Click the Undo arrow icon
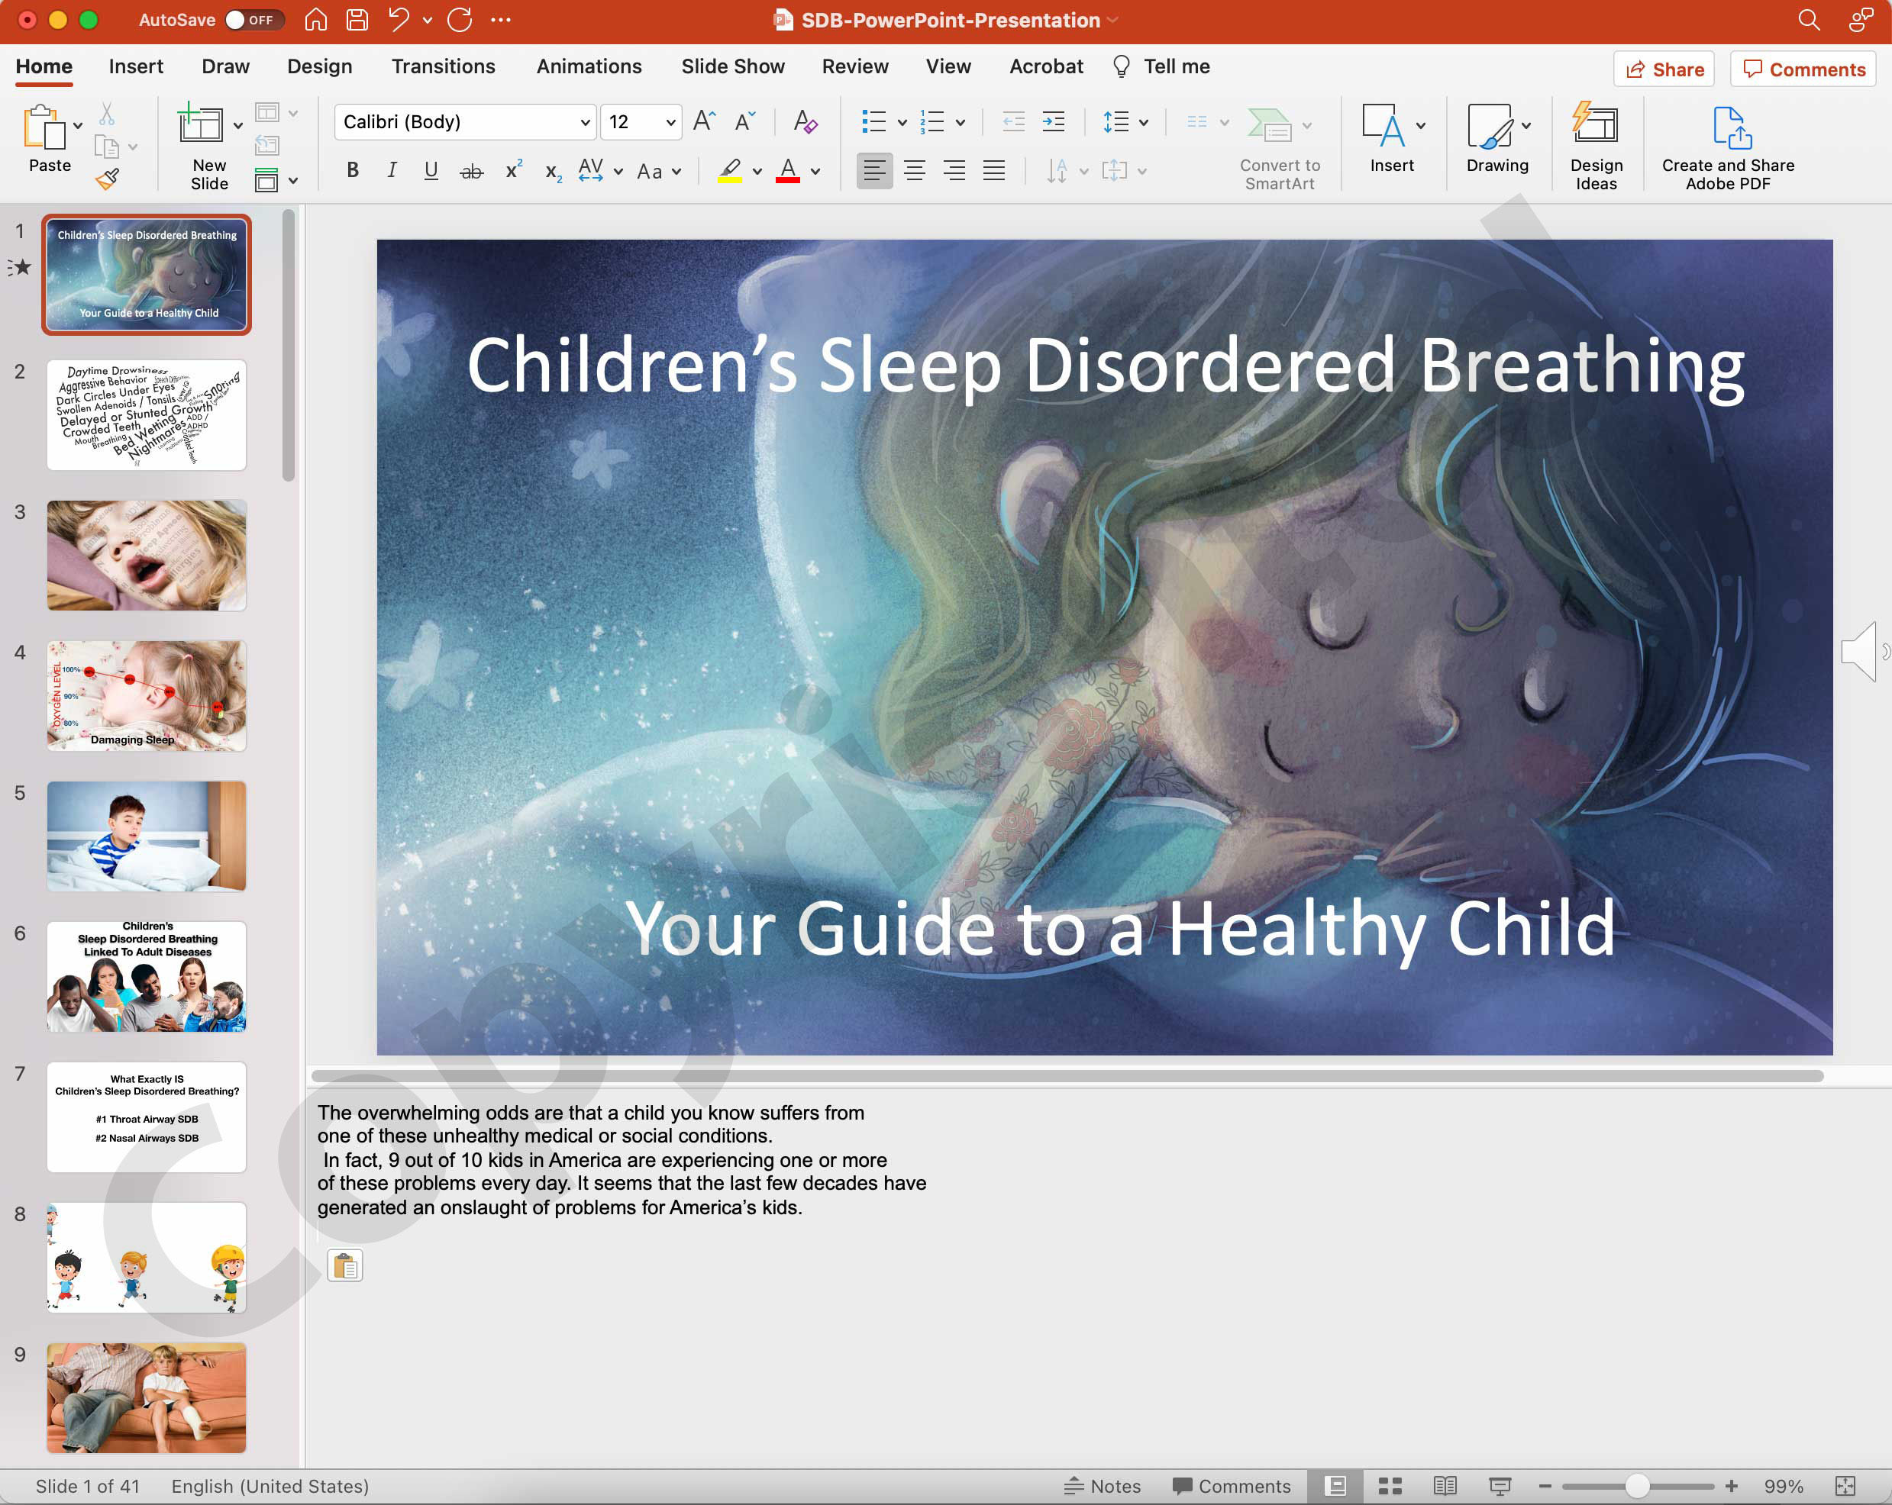1892x1505 pixels. point(399,20)
